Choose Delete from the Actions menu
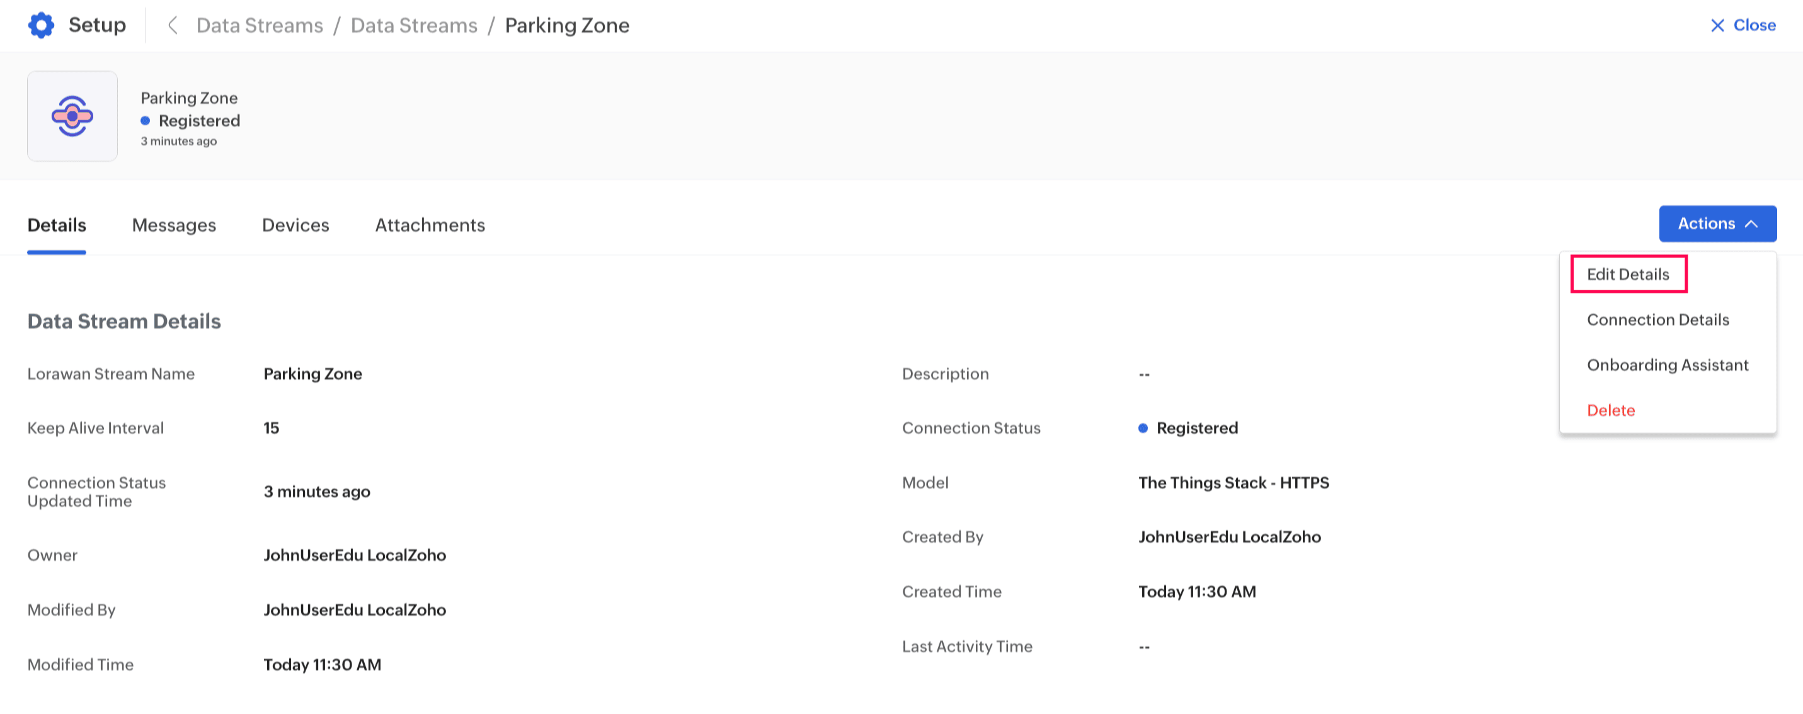The width and height of the screenshot is (1803, 714). [x=1610, y=411]
